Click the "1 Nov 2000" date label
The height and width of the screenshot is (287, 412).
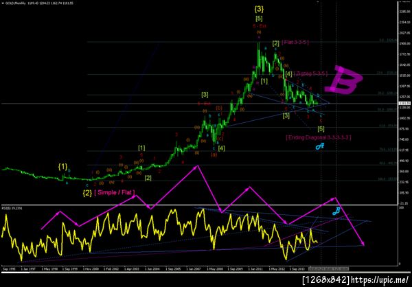92,269
